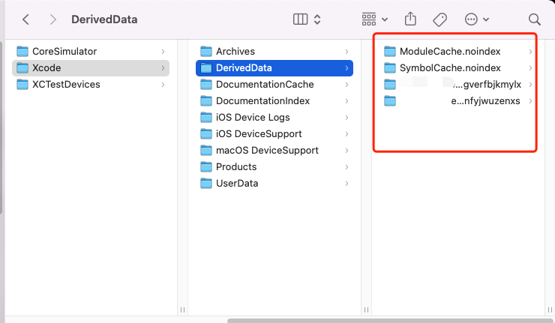Viewport: 555px width, 323px height.
Task: Expand XCTestDevices using its chevron
Action: (x=163, y=84)
